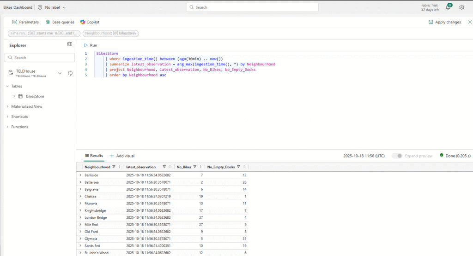Viewport: 473px width, 256px height.
Task: Expand the BikesStore table node
Action: pos(14,96)
